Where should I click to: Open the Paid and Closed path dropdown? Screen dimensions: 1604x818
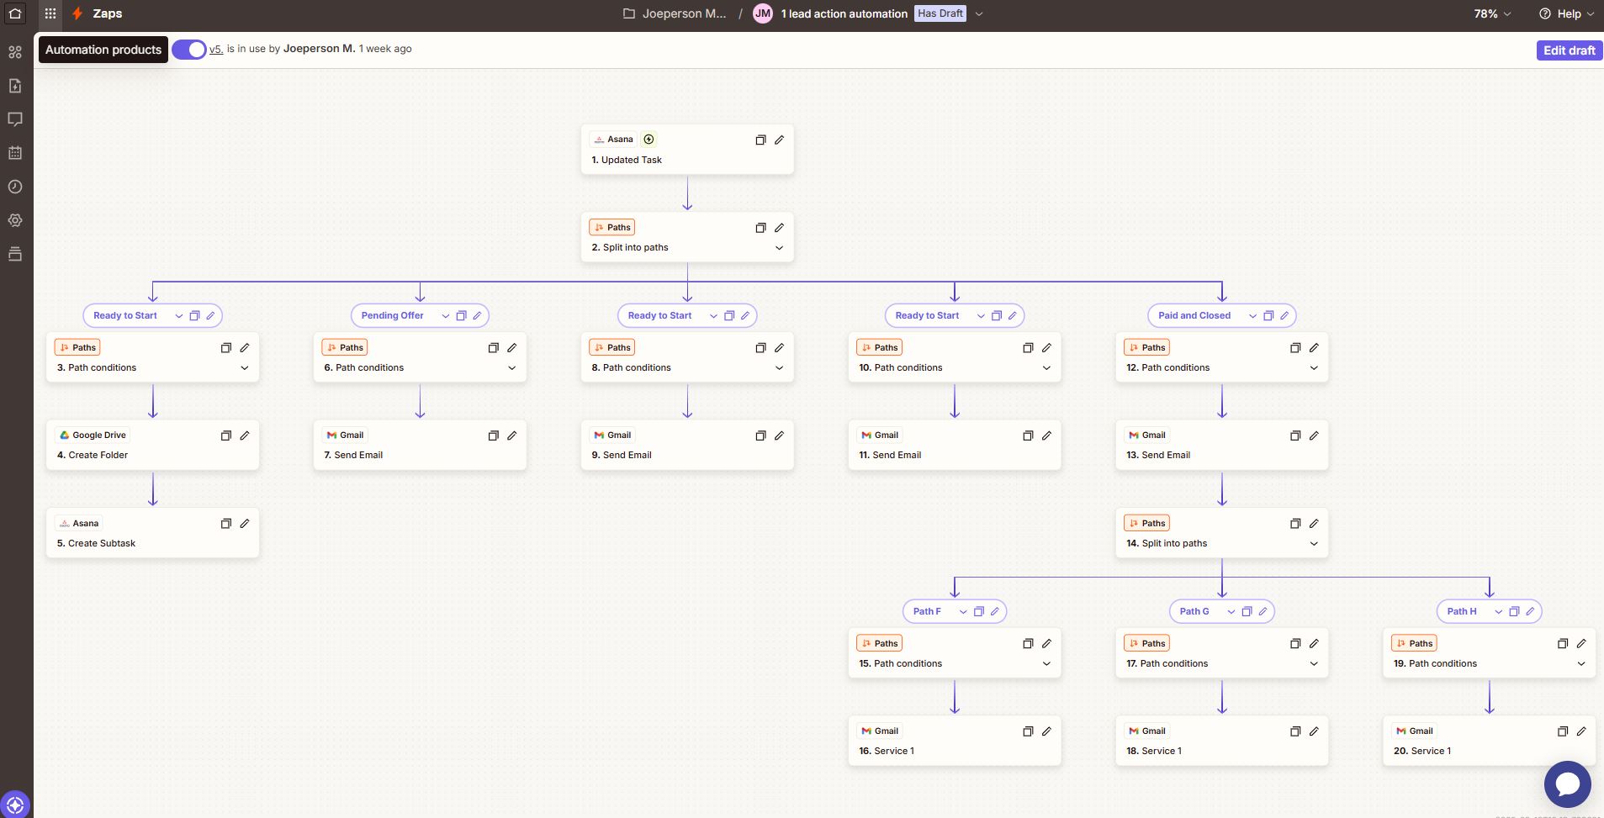click(1252, 316)
